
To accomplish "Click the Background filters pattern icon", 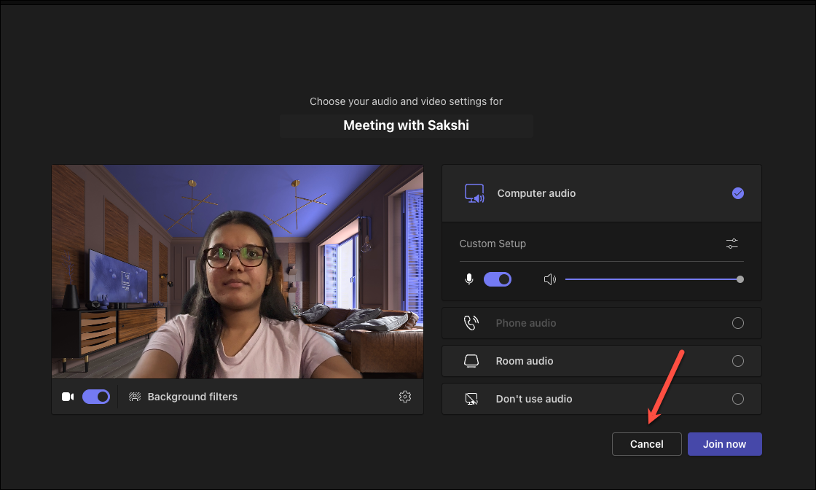I will coord(135,396).
